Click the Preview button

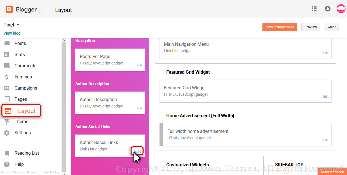[311, 27]
